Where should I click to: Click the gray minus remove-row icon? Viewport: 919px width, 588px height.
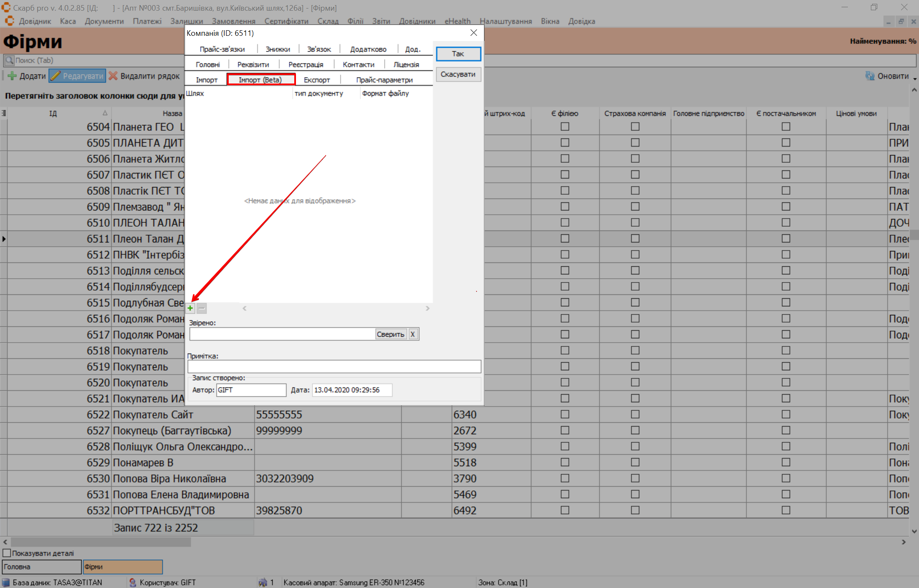202,308
